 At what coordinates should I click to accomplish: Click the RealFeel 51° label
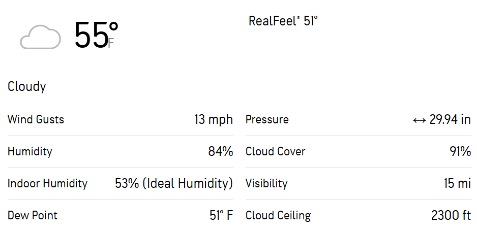coord(283,21)
